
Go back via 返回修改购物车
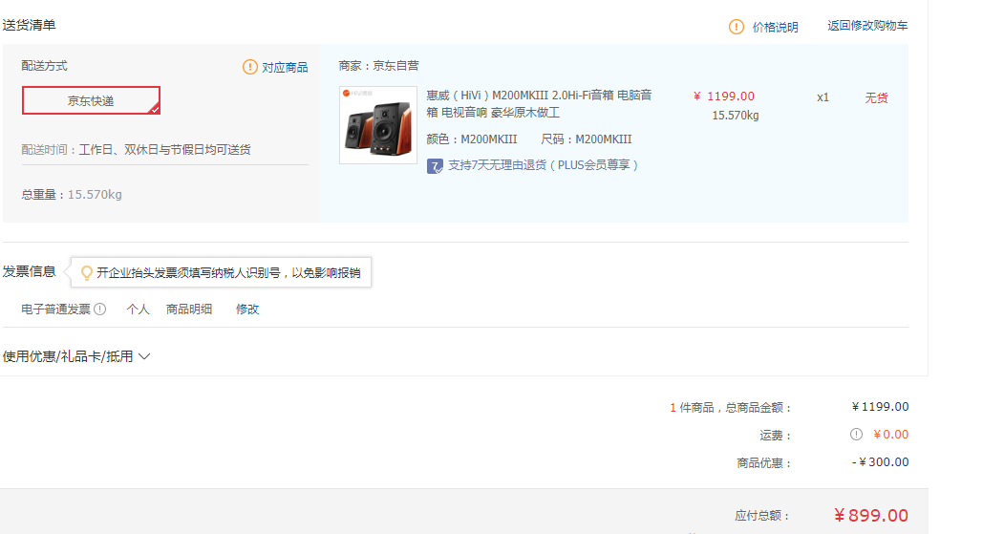point(867,26)
